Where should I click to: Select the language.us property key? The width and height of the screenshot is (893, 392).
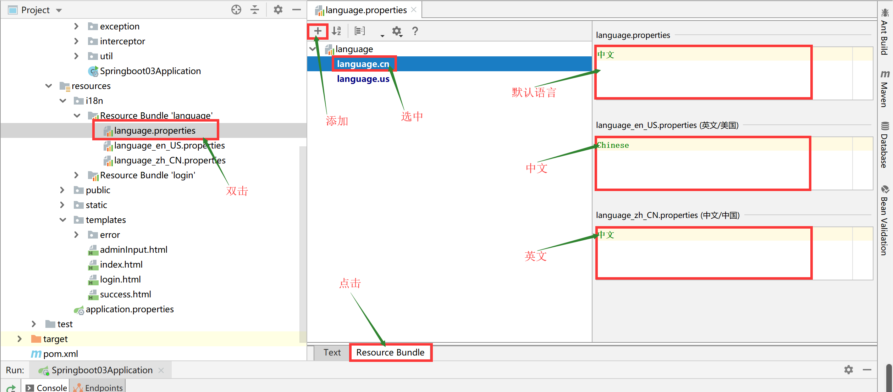coord(363,79)
